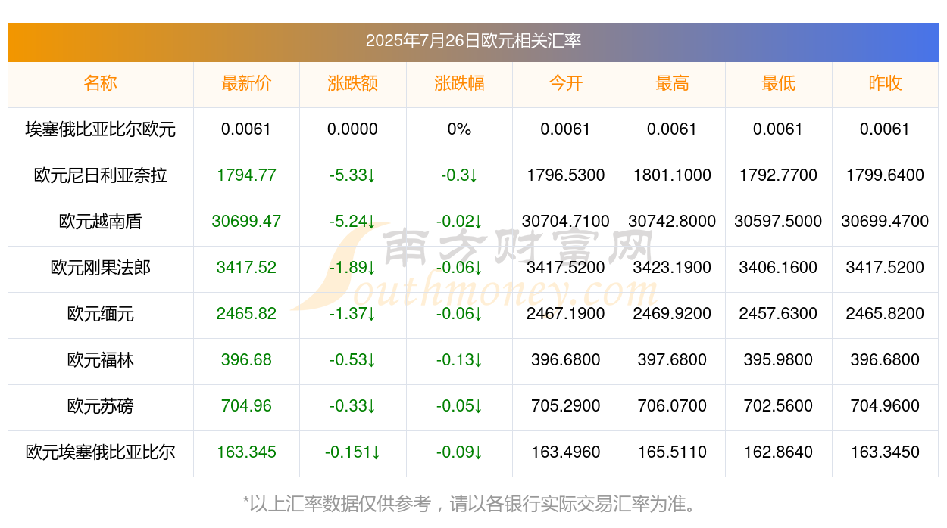
Task: Click change amount -0.53↓
Action: point(353,360)
